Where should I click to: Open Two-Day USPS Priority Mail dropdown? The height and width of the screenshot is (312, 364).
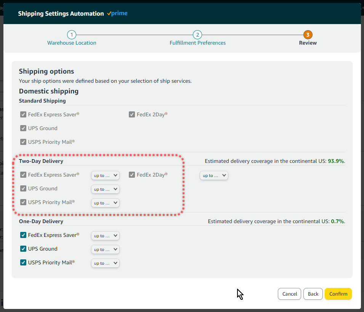pos(106,203)
